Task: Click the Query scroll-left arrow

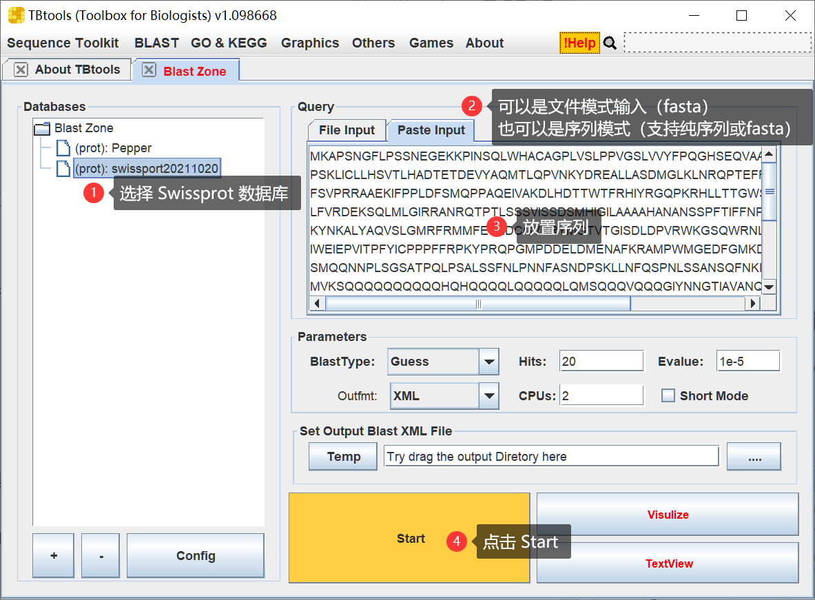Action: tap(317, 303)
